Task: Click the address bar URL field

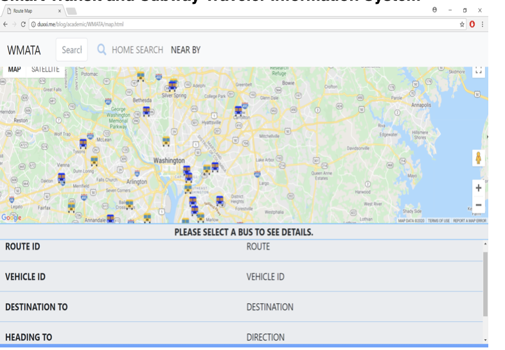Action: pos(248,24)
